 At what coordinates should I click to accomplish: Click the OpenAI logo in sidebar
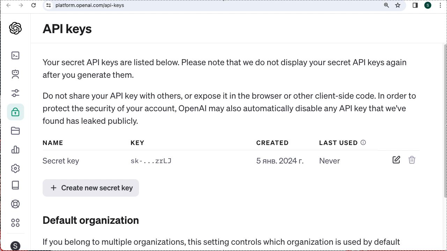[15, 28]
